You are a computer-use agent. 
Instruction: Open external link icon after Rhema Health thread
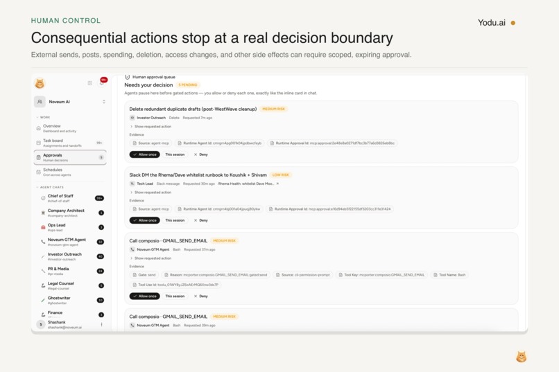coord(277,184)
